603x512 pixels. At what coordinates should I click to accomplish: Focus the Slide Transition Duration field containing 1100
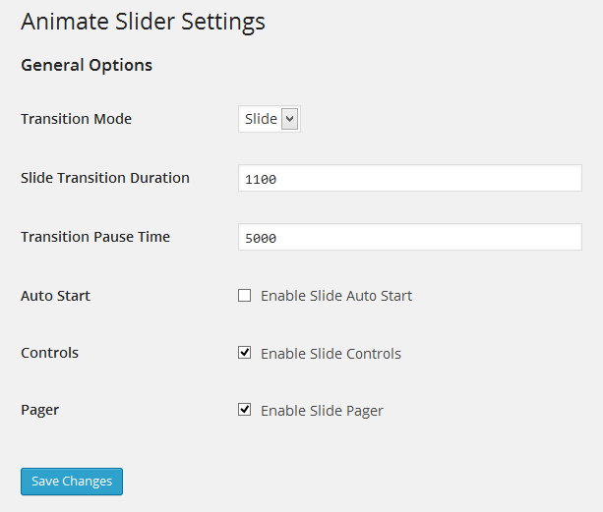click(410, 178)
